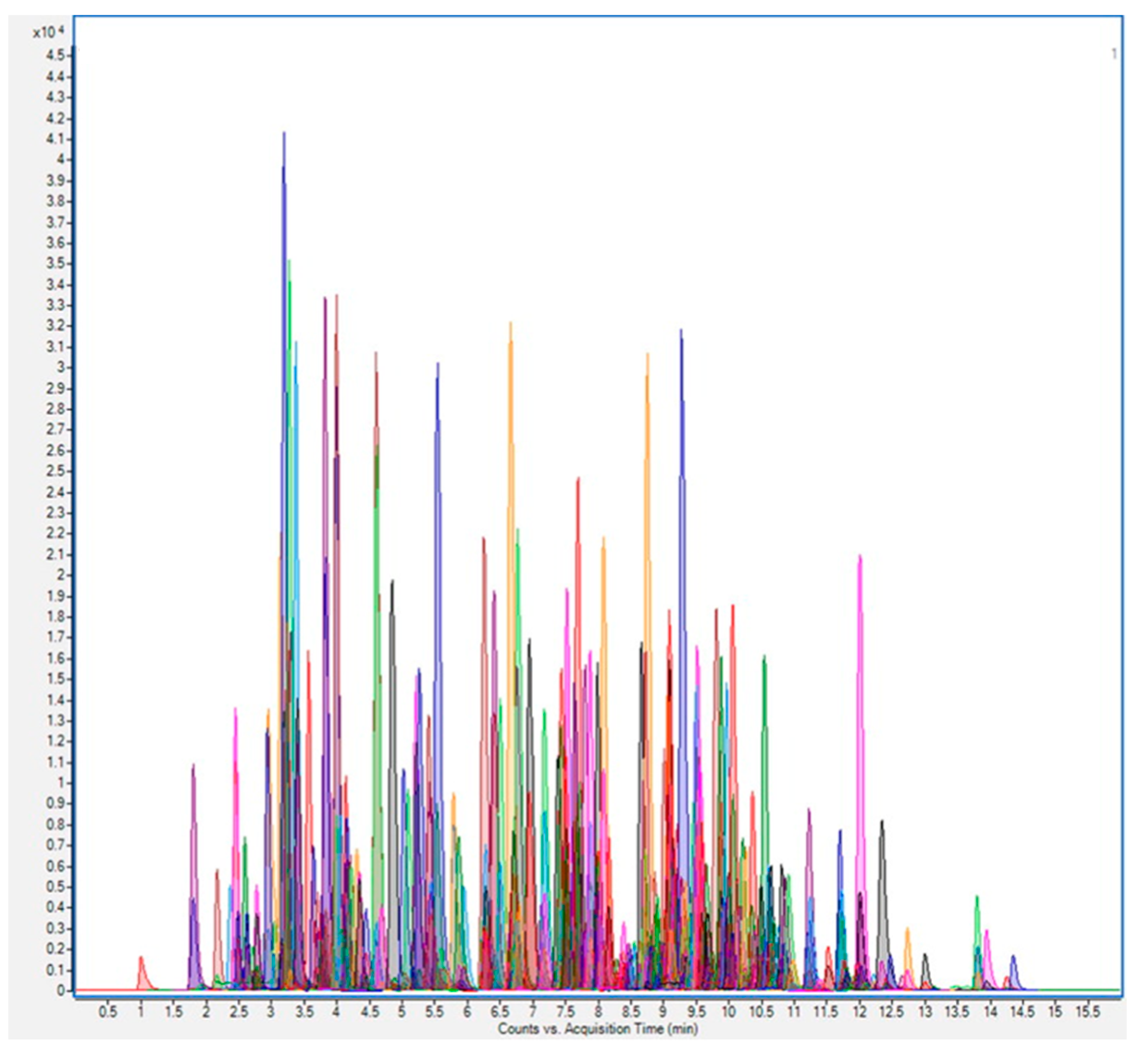Click the x10 4 scale label
Viewport: 1140px width, 1056px height.
[x=48, y=32]
